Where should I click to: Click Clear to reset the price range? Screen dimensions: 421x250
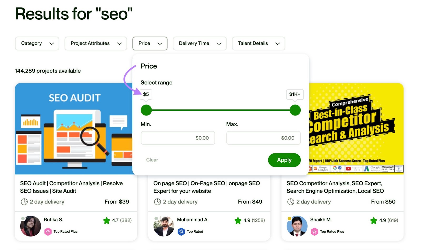(152, 160)
